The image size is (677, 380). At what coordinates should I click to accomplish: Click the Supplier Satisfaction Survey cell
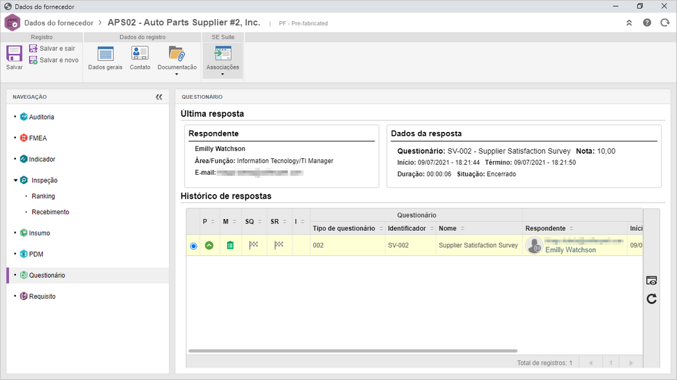click(478, 245)
